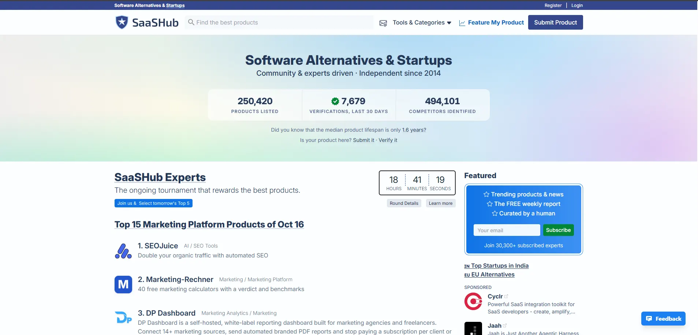698x335 pixels.
Task: Click the 250,420 Products Listed stat
Action: coord(255,105)
